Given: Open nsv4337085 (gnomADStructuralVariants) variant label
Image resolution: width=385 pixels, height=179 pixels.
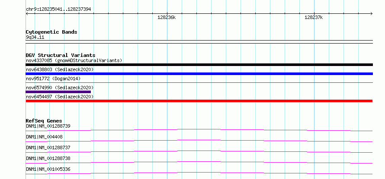Looking at the screenshot, I should (x=74, y=60).
